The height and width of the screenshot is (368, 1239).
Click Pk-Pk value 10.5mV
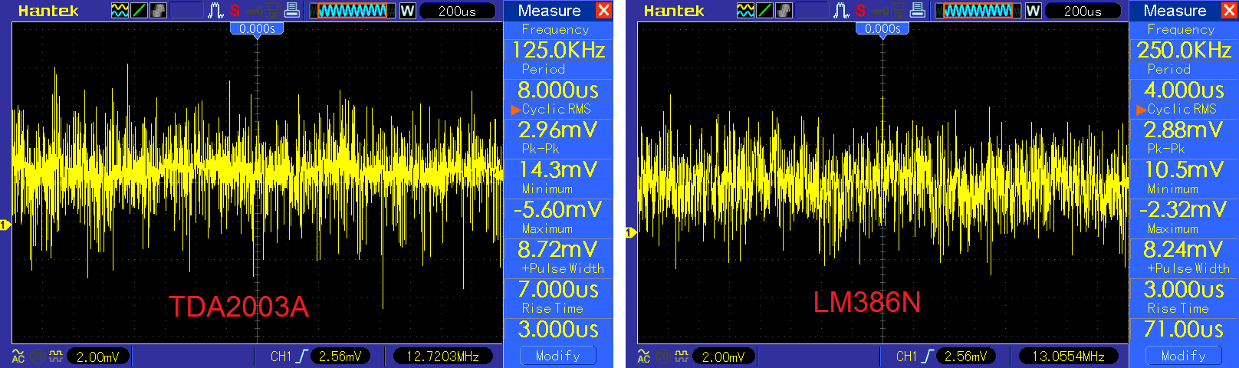[1184, 169]
